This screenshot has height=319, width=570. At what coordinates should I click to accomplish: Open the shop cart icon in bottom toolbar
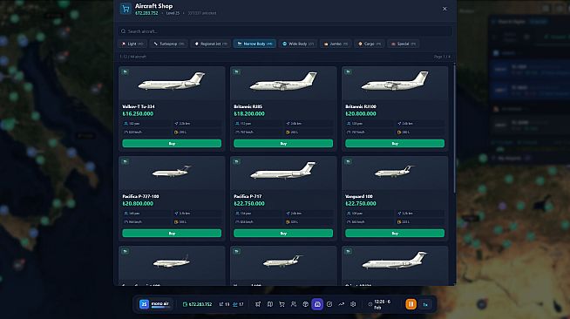282,304
